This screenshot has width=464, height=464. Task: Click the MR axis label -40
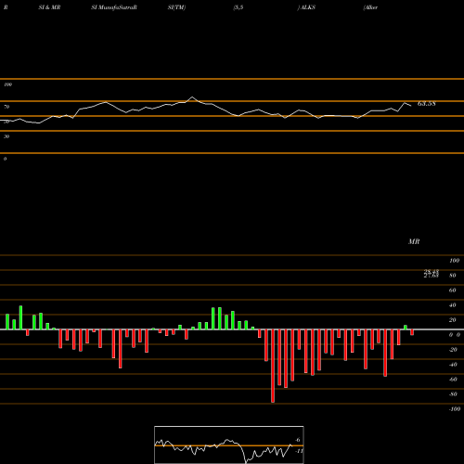[x=453, y=365]
